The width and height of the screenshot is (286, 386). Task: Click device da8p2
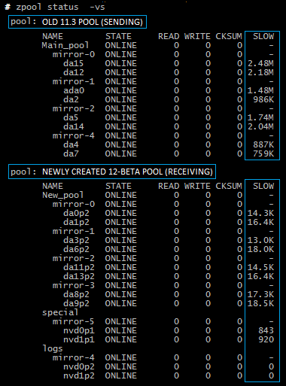click(x=76, y=294)
